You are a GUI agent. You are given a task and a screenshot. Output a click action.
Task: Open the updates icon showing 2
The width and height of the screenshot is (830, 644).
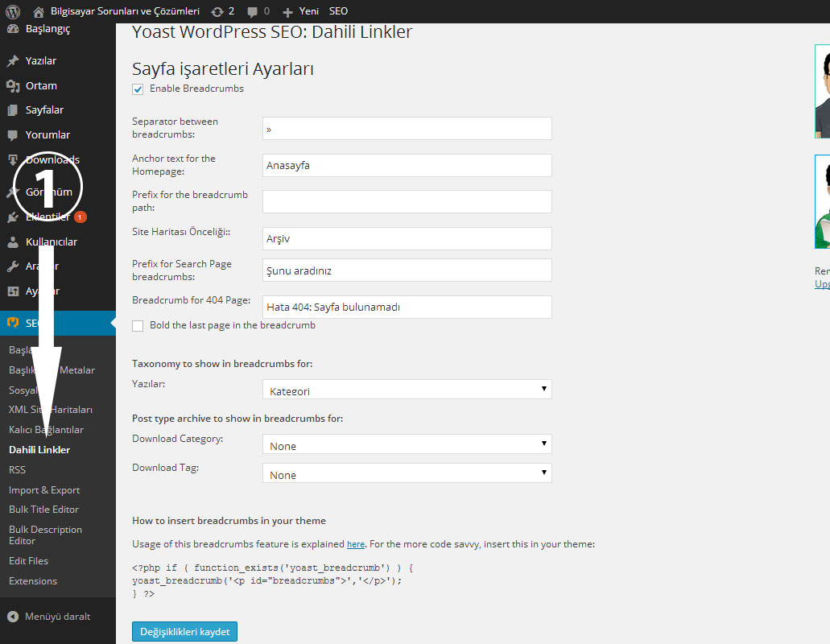coord(217,11)
